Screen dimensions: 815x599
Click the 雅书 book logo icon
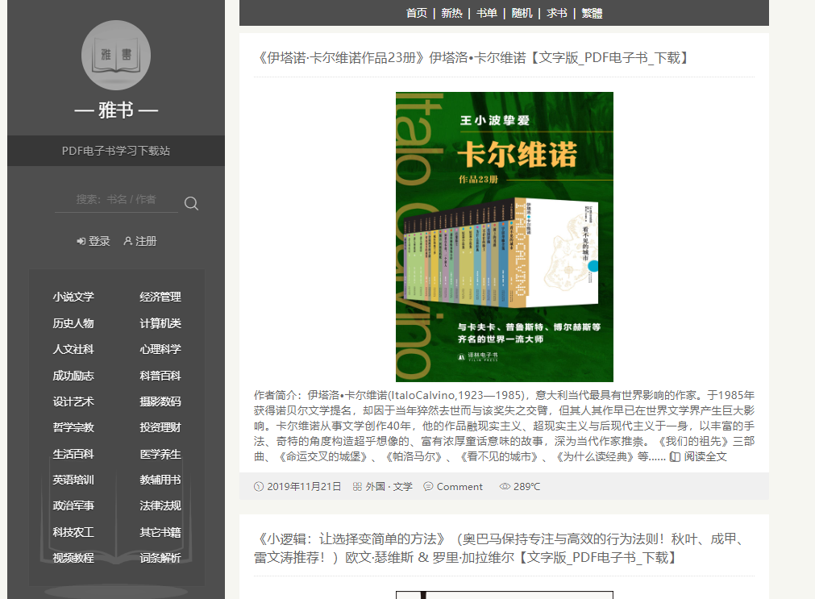(x=116, y=55)
